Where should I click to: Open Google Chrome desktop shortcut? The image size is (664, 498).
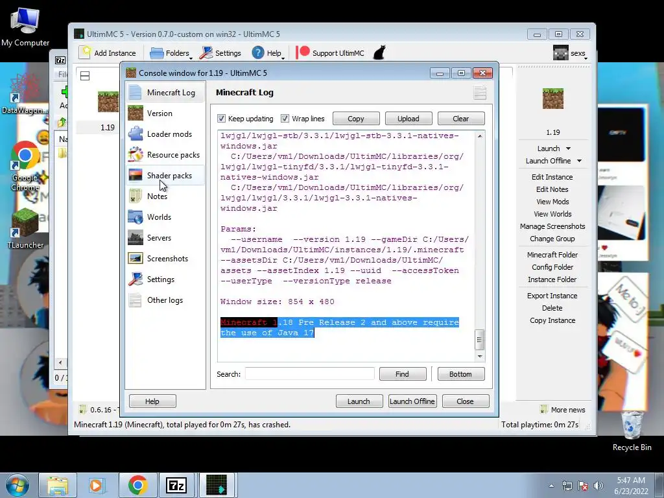pyautogui.click(x=25, y=165)
